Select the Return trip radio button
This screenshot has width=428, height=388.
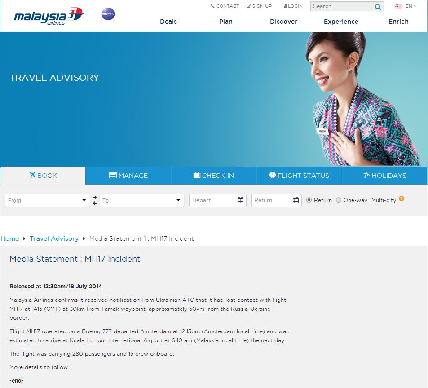pyautogui.click(x=309, y=200)
